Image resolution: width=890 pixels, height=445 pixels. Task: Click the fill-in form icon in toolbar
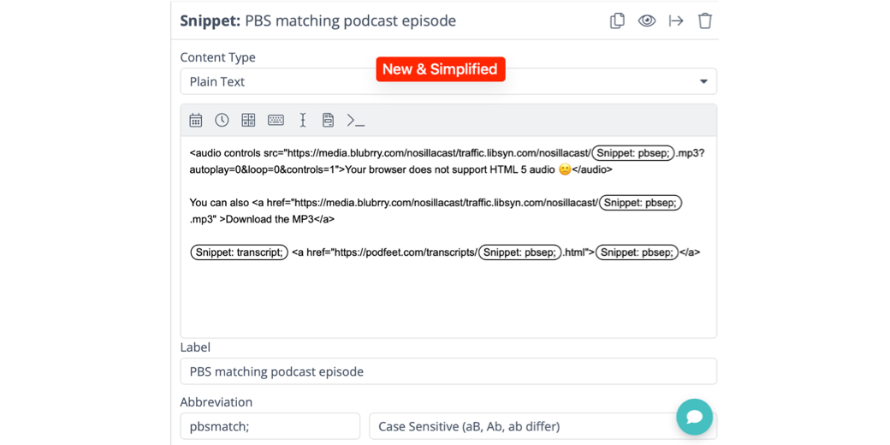point(248,121)
